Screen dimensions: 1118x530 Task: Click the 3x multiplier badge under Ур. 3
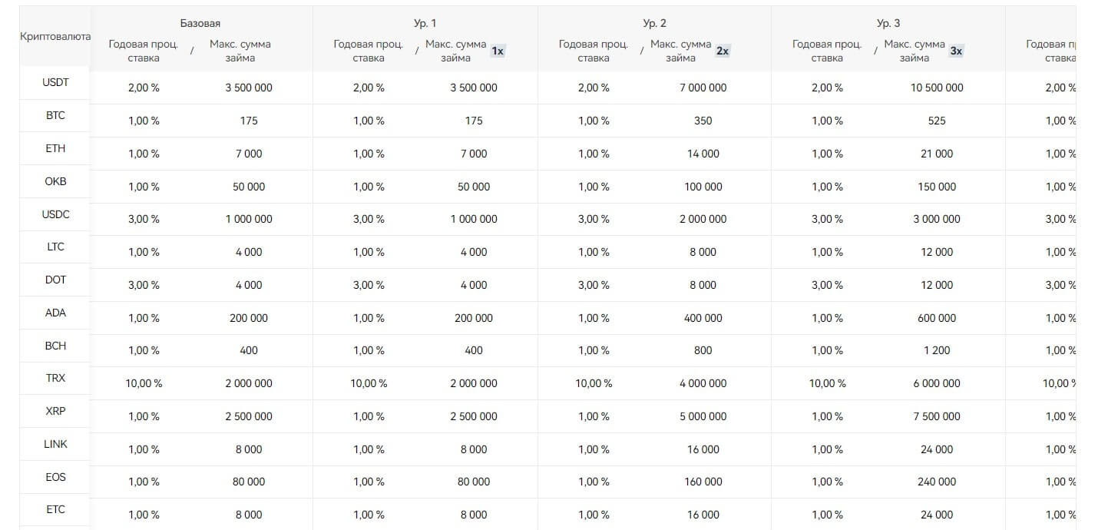click(956, 51)
